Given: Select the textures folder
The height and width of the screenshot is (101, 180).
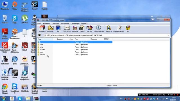Looking at the screenshot, I should (x=42, y=55).
